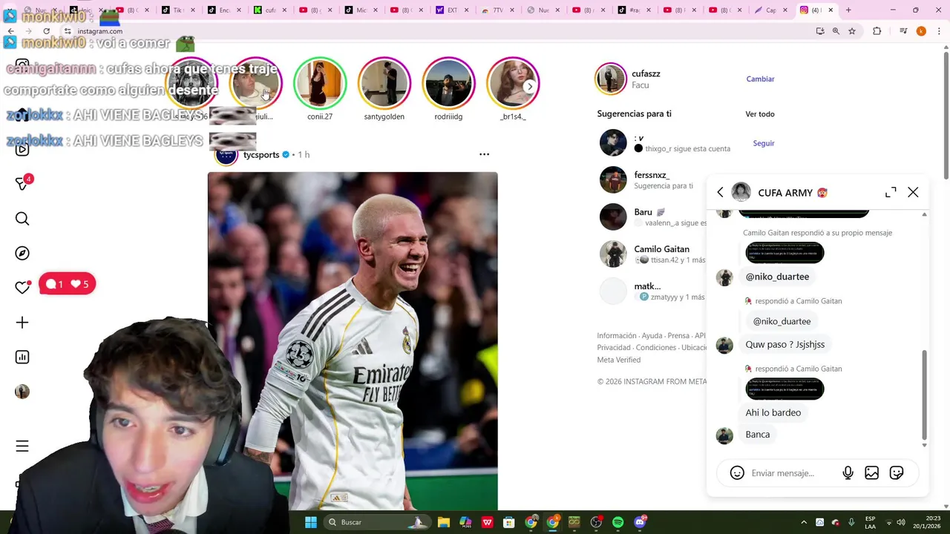The width and height of the screenshot is (950, 534).
Task: Switch to the Enc TikTok tab
Action: [x=224, y=10]
